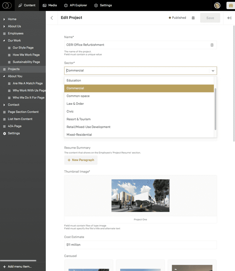Choose Resort & Tourism option
The width and height of the screenshot is (235, 271).
[x=139, y=119]
